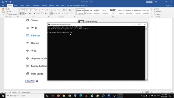This screenshot has width=174, height=98.
Task: Toggle Show paragraph marks
Action: coord(73,10)
